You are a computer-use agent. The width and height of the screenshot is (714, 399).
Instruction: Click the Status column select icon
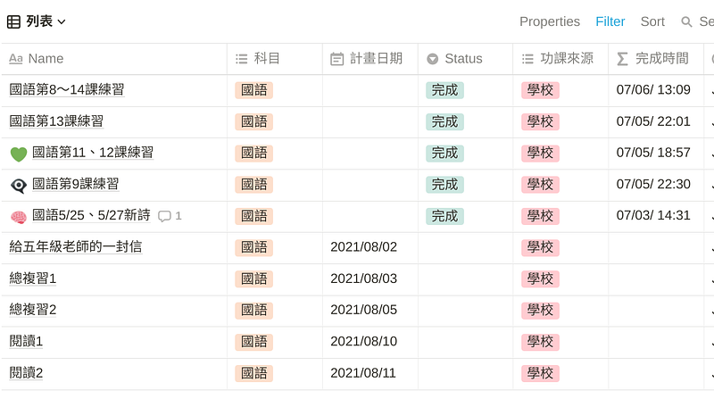(x=433, y=59)
